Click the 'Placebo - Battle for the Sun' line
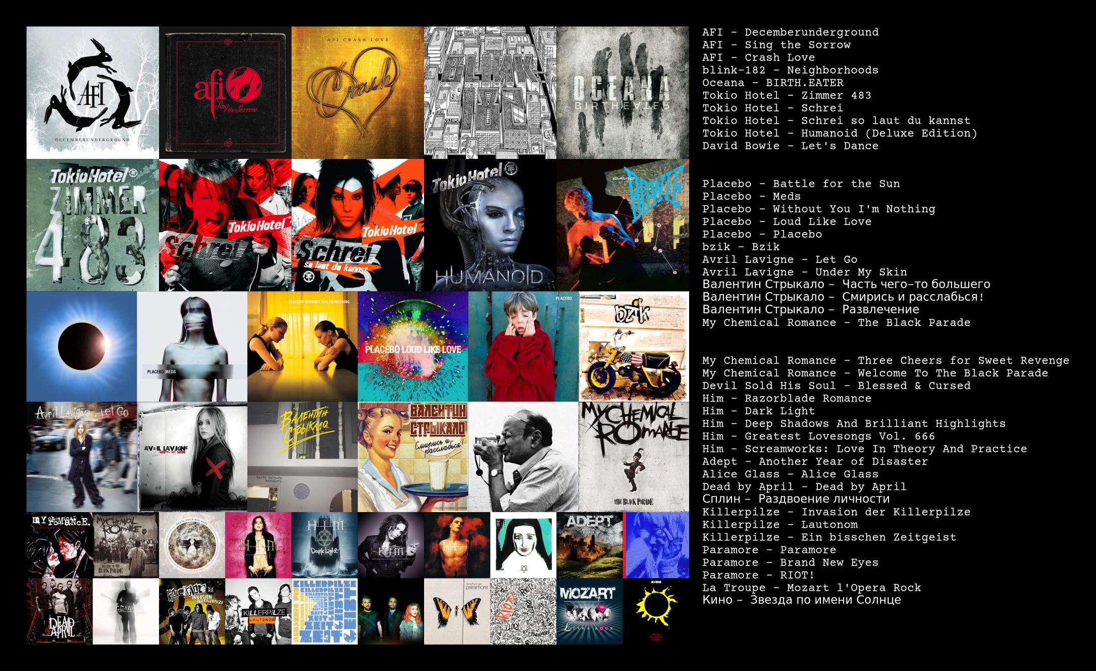 [801, 184]
